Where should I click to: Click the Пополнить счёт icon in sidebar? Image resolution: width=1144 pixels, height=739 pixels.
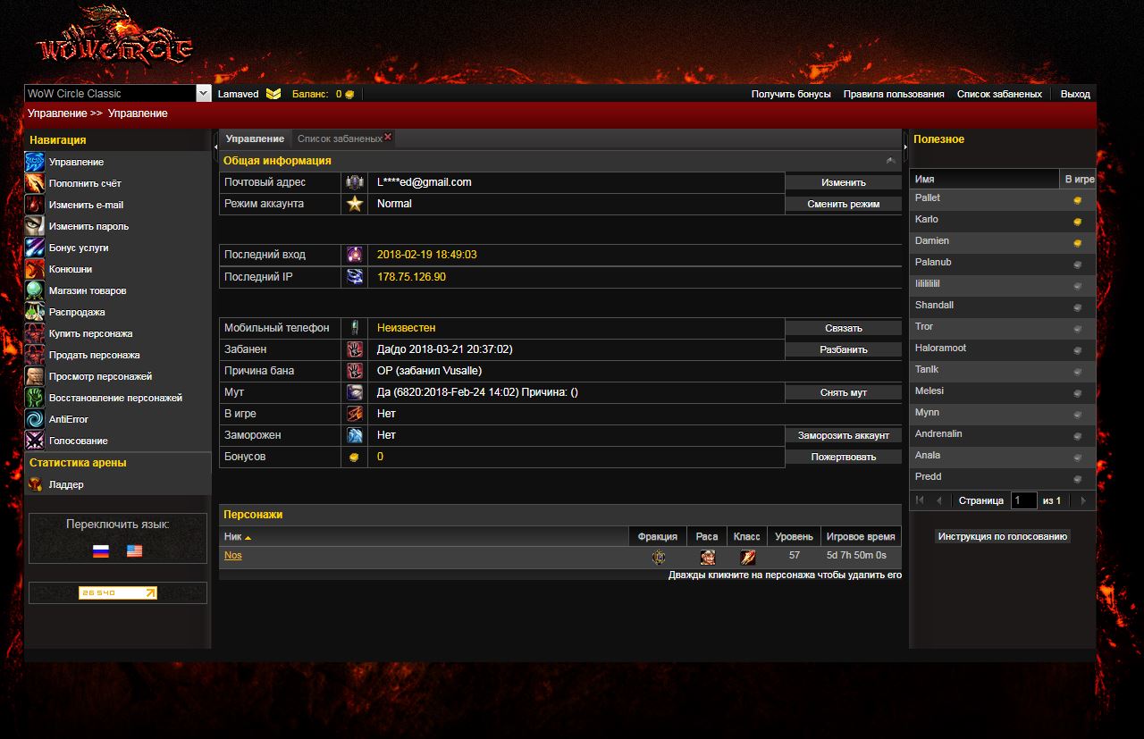(34, 183)
